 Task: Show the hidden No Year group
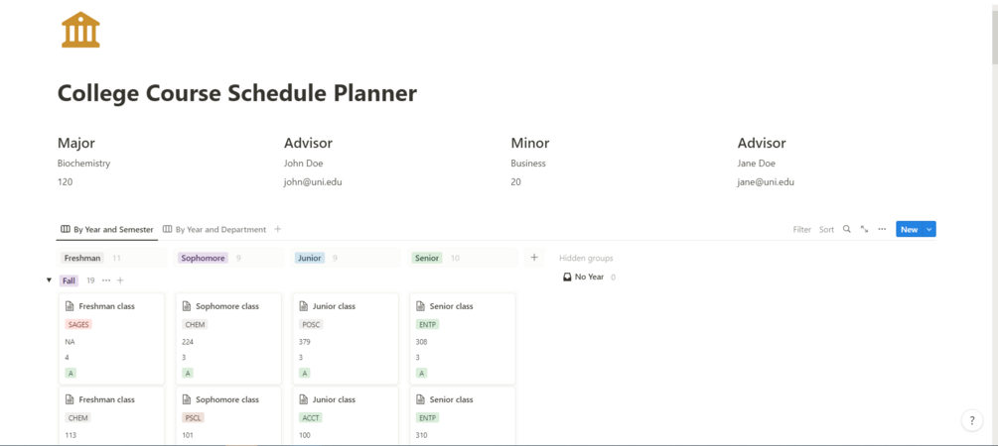pyautogui.click(x=589, y=278)
